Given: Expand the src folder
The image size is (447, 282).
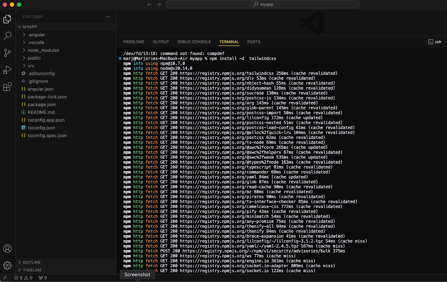Looking at the screenshot, I should point(31,66).
